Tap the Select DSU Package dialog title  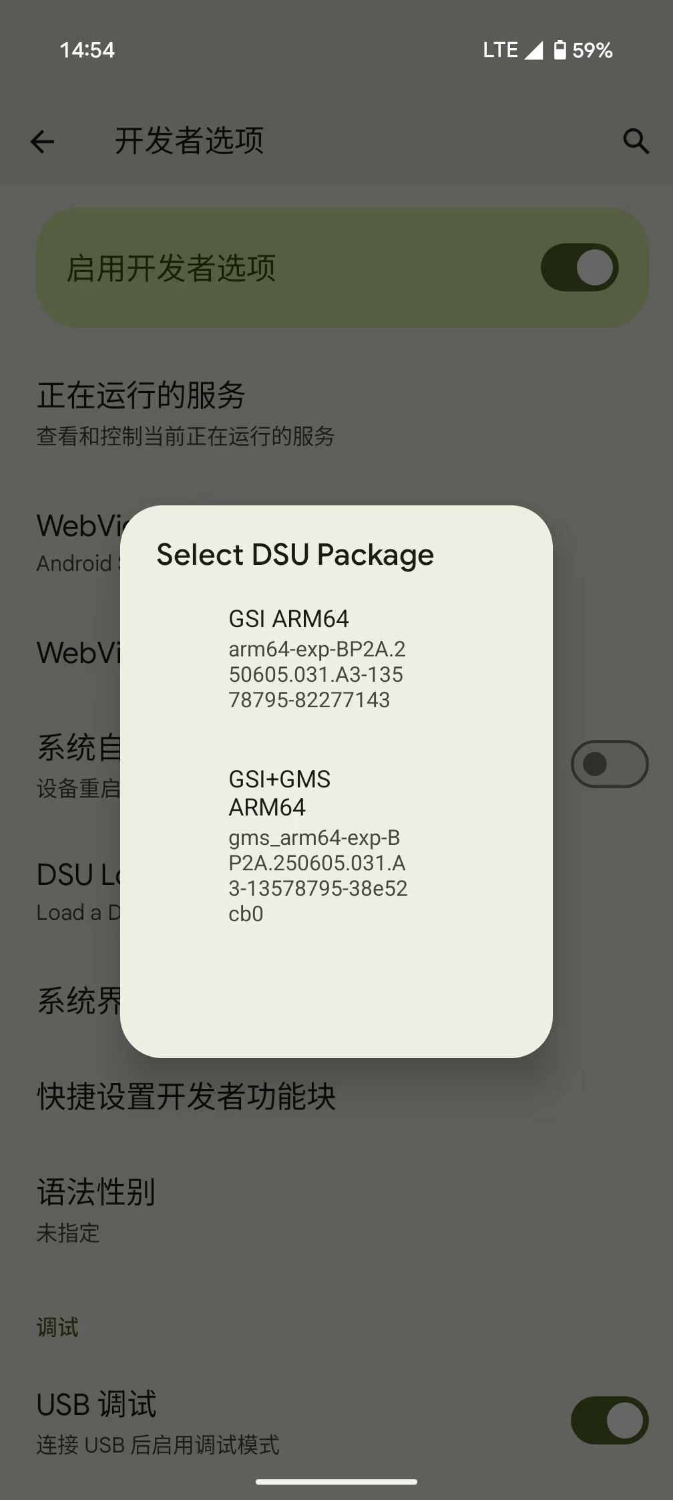295,555
